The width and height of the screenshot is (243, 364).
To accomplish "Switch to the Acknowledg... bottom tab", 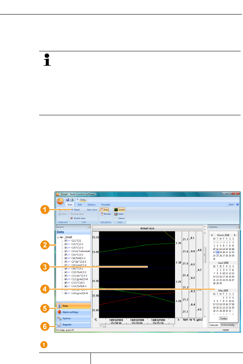I will point(228,325).
